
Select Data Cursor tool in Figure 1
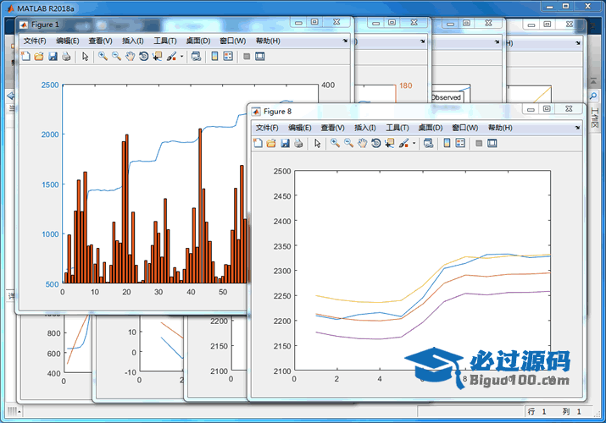point(157,57)
